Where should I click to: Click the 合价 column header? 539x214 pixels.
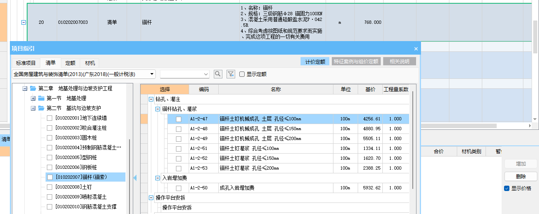click(x=439, y=152)
